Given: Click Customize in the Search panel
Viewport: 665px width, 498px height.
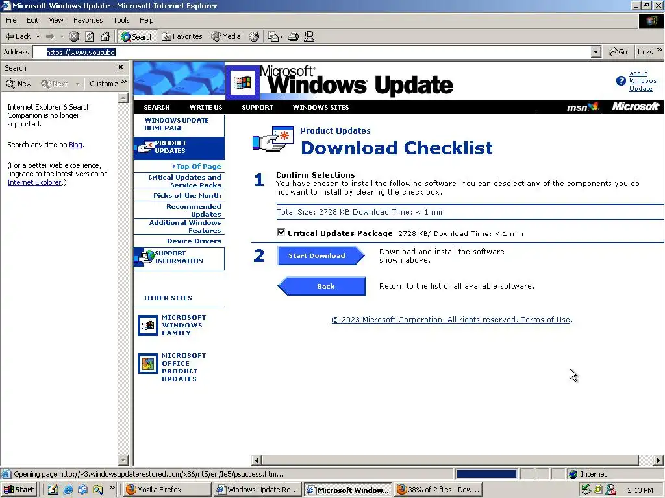Looking at the screenshot, I should pos(103,84).
